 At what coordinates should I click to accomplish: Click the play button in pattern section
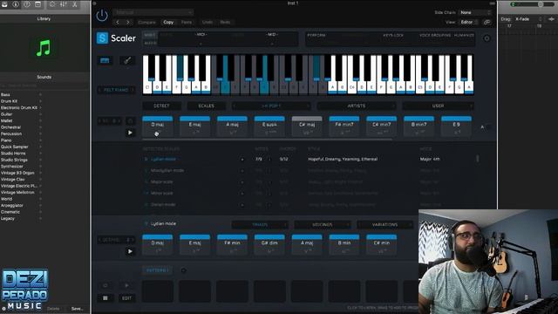[x=126, y=285]
